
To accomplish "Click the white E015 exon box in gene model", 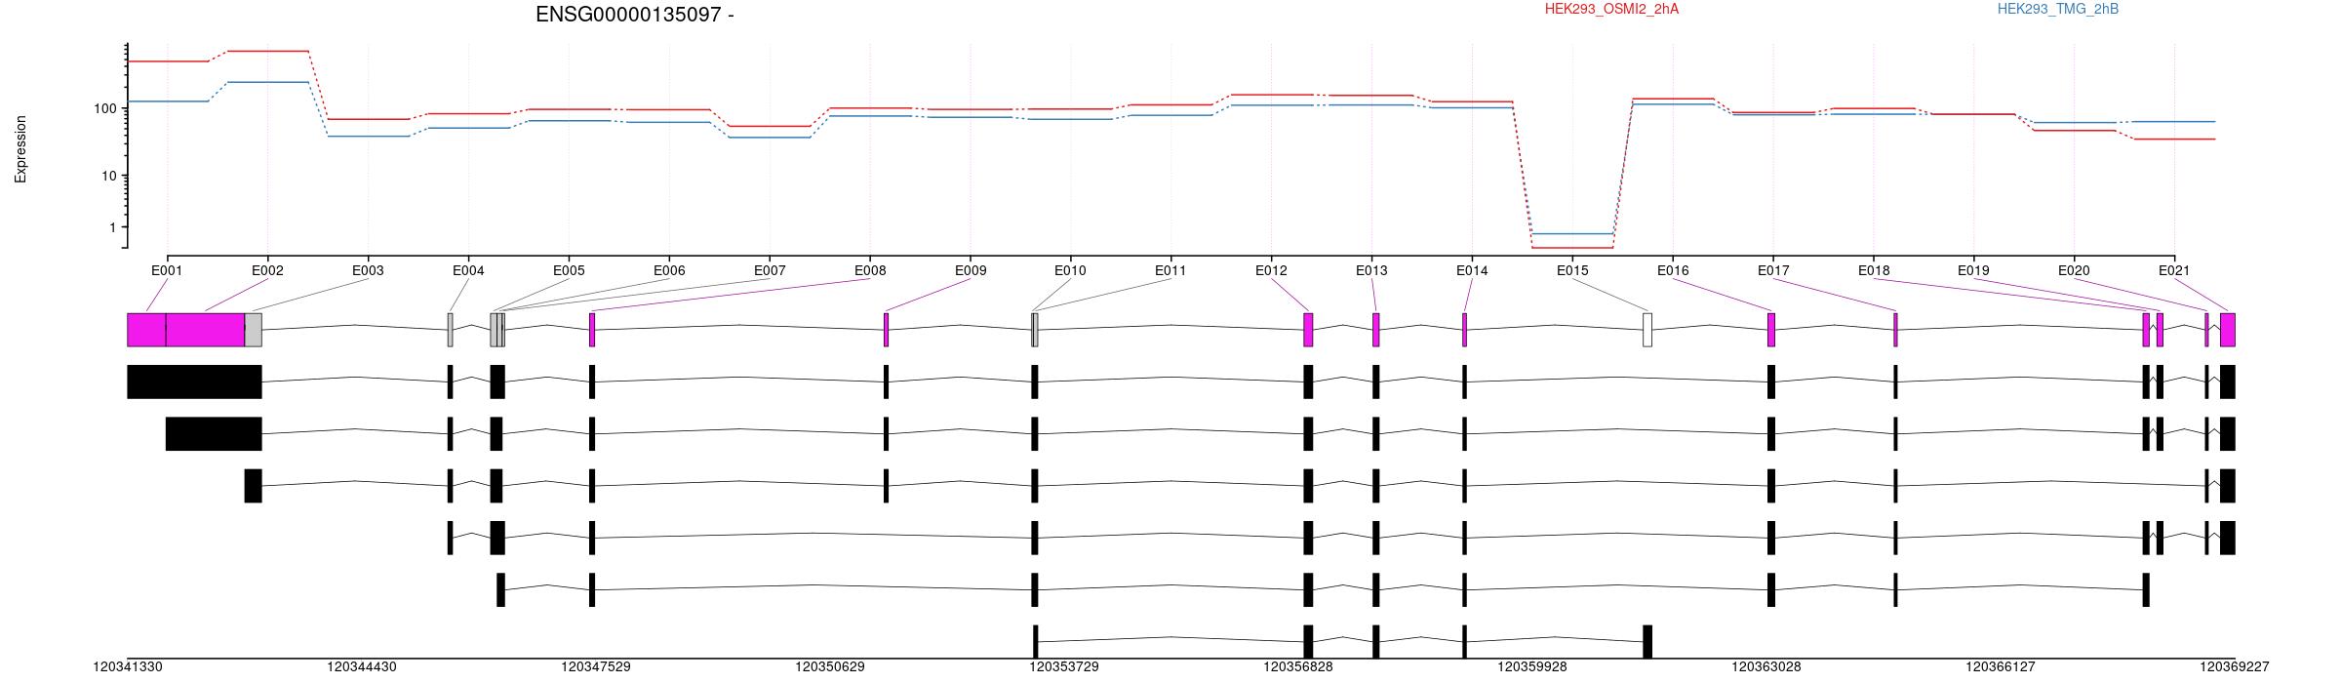I will pos(1647,330).
